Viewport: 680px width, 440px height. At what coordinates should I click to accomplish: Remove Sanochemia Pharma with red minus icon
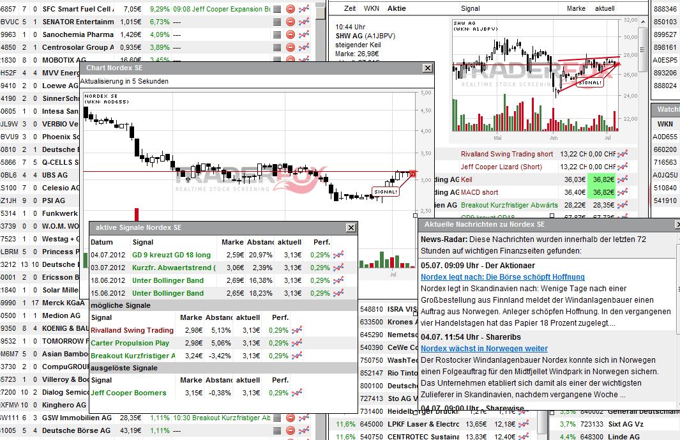(x=290, y=34)
